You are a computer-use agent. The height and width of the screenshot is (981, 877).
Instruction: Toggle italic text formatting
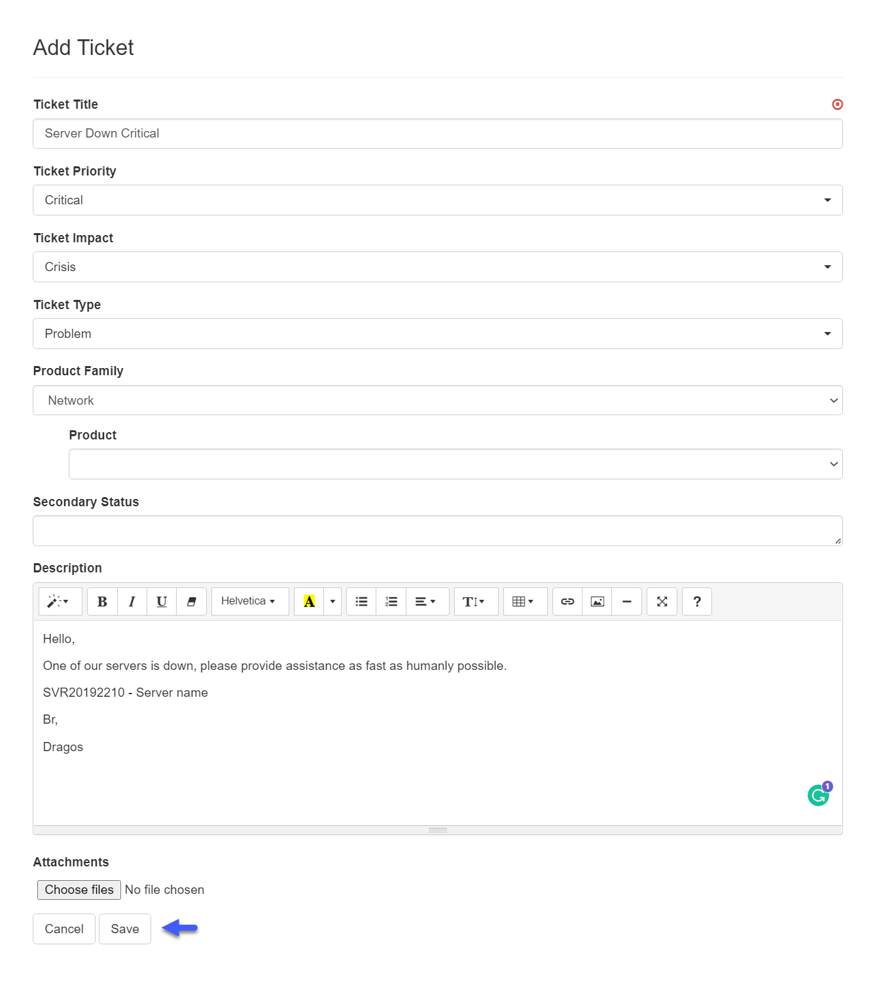[x=132, y=601]
